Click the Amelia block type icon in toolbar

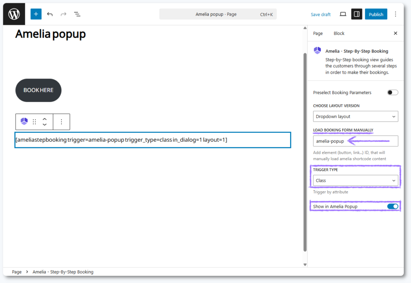pyautogui.click(x=24, y=122)
